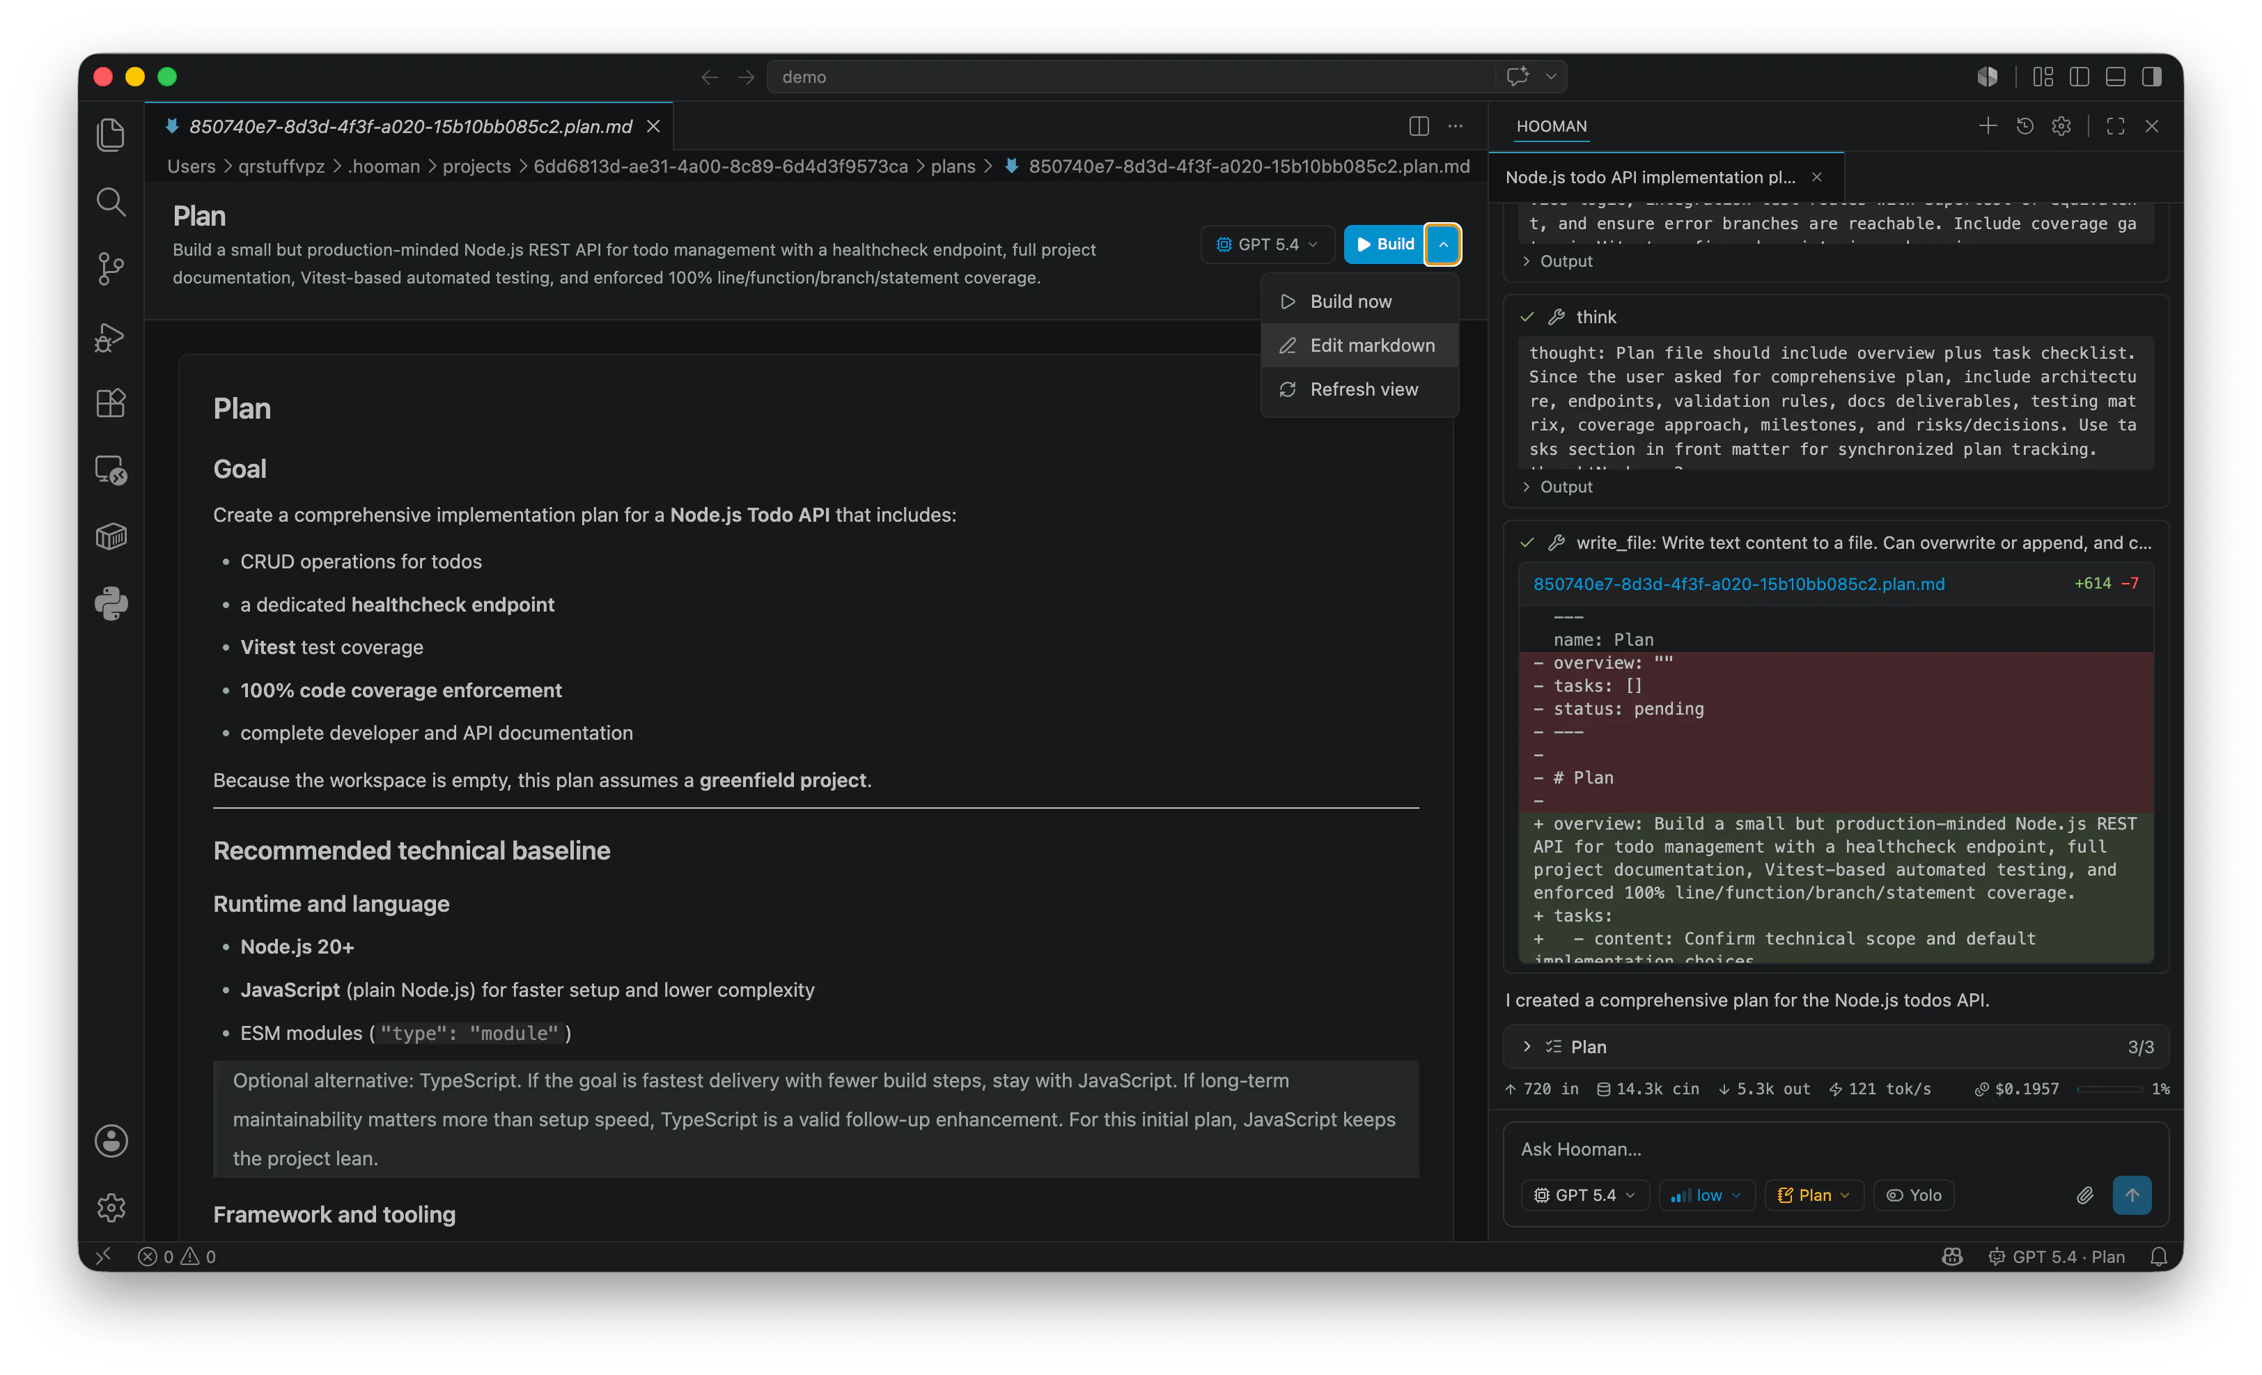Open the Extensions icon in activity bar

pyautogui.click(x=111, y=403)
